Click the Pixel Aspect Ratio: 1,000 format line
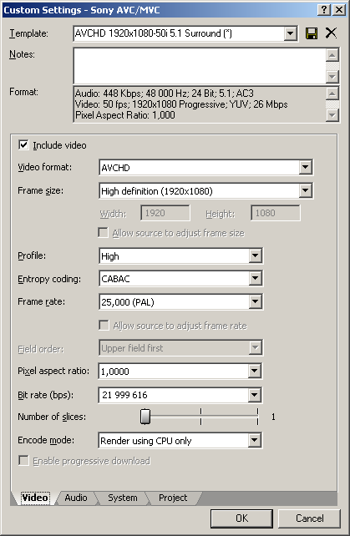 (125, 115)
